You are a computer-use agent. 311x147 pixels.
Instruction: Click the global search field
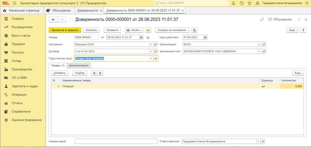(191, 3)
